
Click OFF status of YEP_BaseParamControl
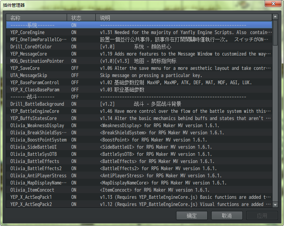(x=75, y=82)
